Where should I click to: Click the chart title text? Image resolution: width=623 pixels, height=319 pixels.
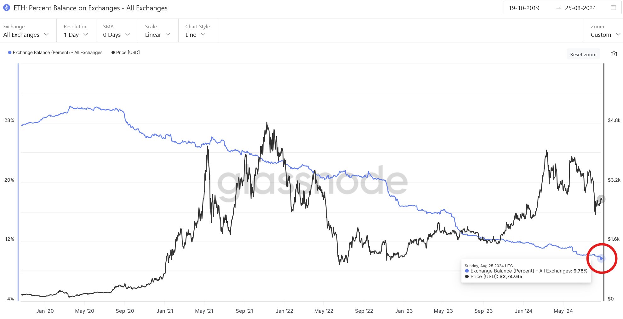point(90,8)
